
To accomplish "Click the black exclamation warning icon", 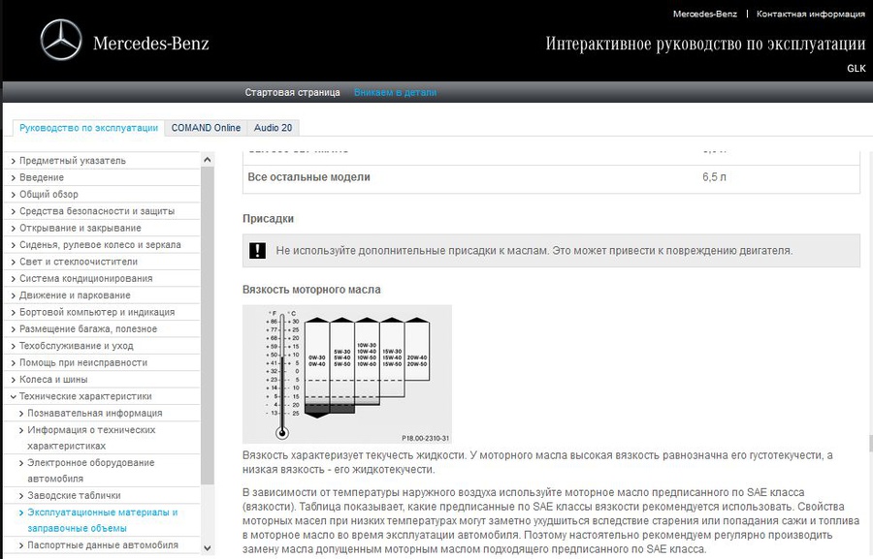I will (x=257, y=250).
